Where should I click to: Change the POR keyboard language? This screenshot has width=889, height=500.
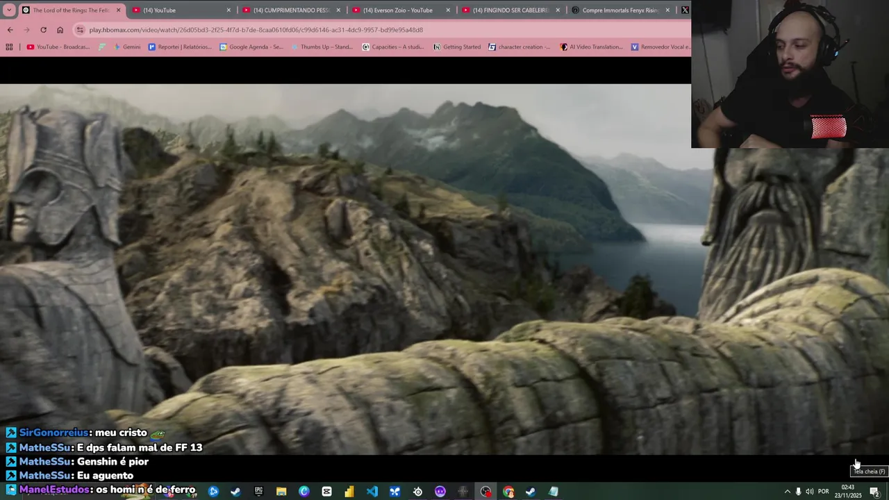823,492
